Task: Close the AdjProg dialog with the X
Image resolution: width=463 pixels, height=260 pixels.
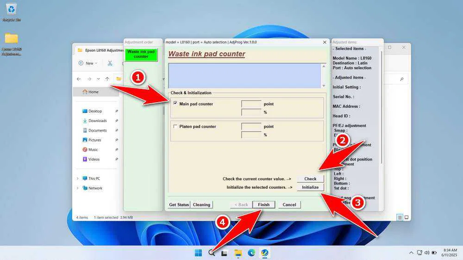Action: coord(325,42)
